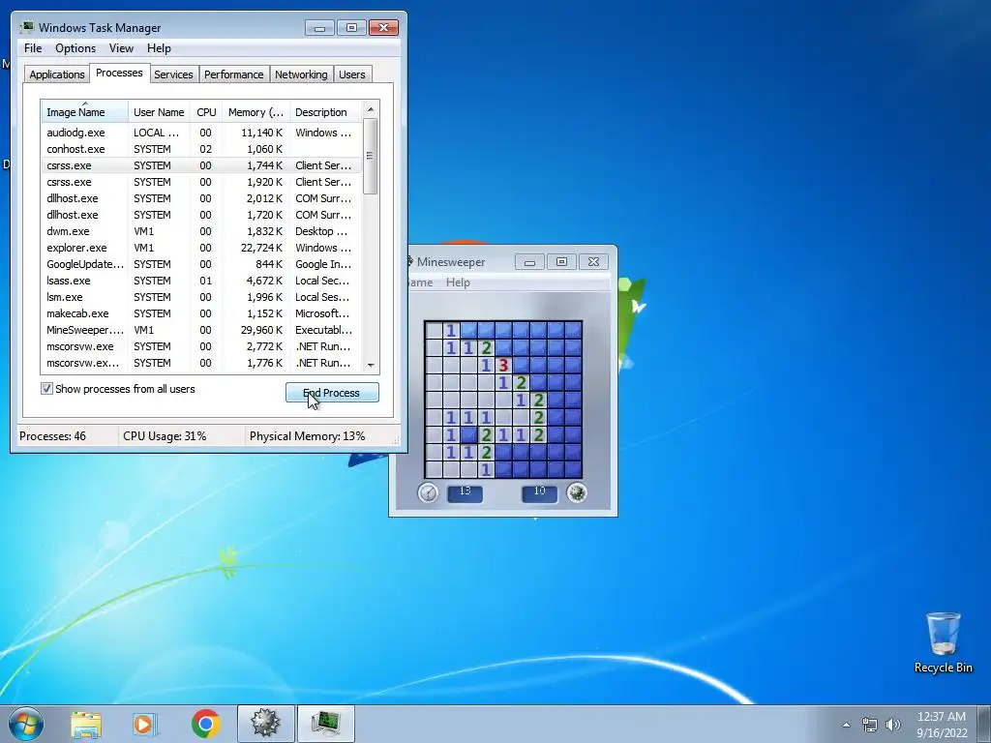Maximize the Minesweeper window
Viewport: 991px width, 743px height.
[x=561, y=261]
